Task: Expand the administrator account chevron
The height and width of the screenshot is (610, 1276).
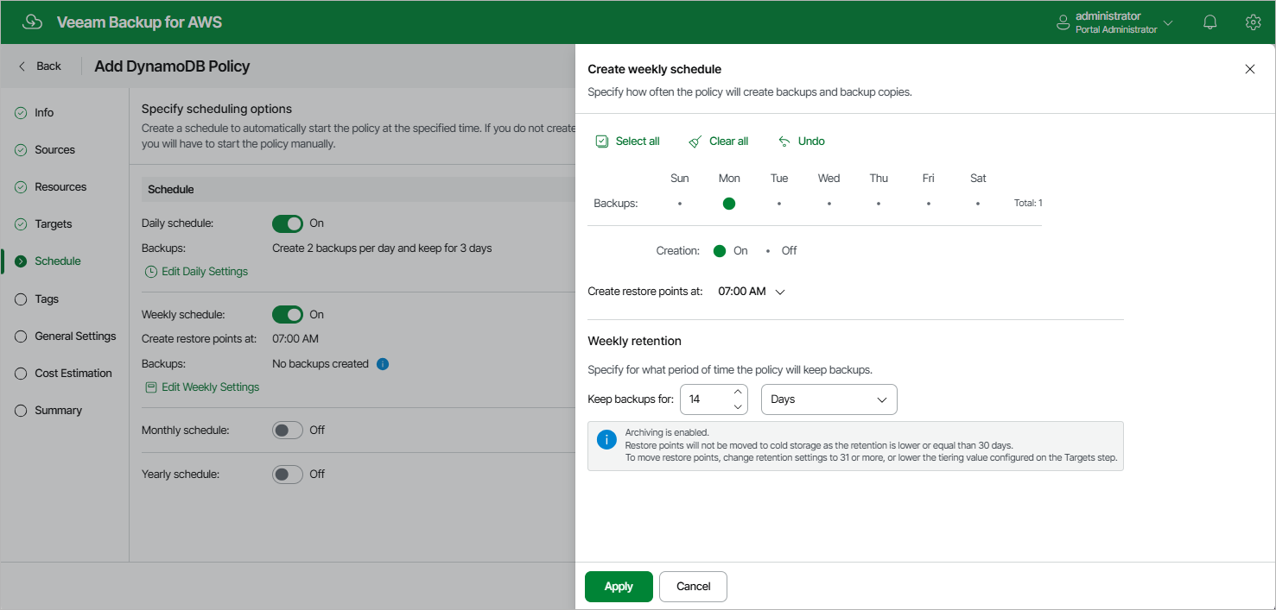Action: 1168,22
